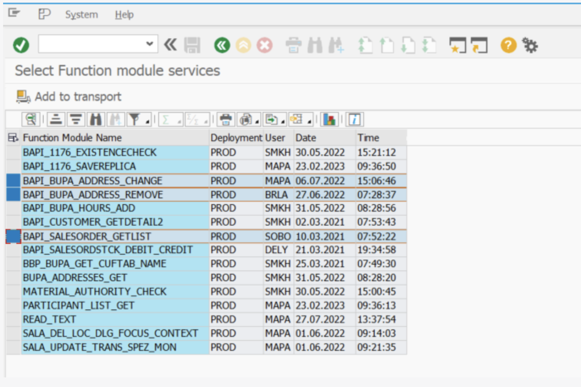Viewport: 581px width, 387px height.
Task: Open the Set Filter dropdown arrow
Action: (148, 122)
